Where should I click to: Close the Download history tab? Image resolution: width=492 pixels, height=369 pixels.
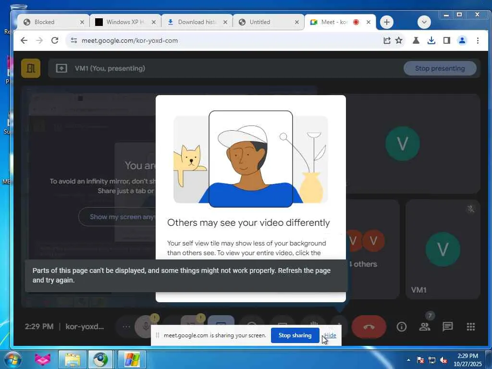(225, 22)
